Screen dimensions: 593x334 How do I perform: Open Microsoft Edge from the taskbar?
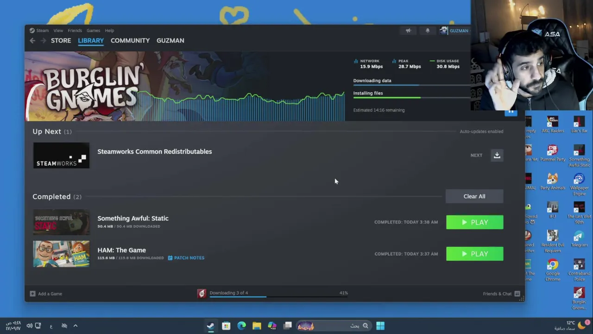click(241, 326)
